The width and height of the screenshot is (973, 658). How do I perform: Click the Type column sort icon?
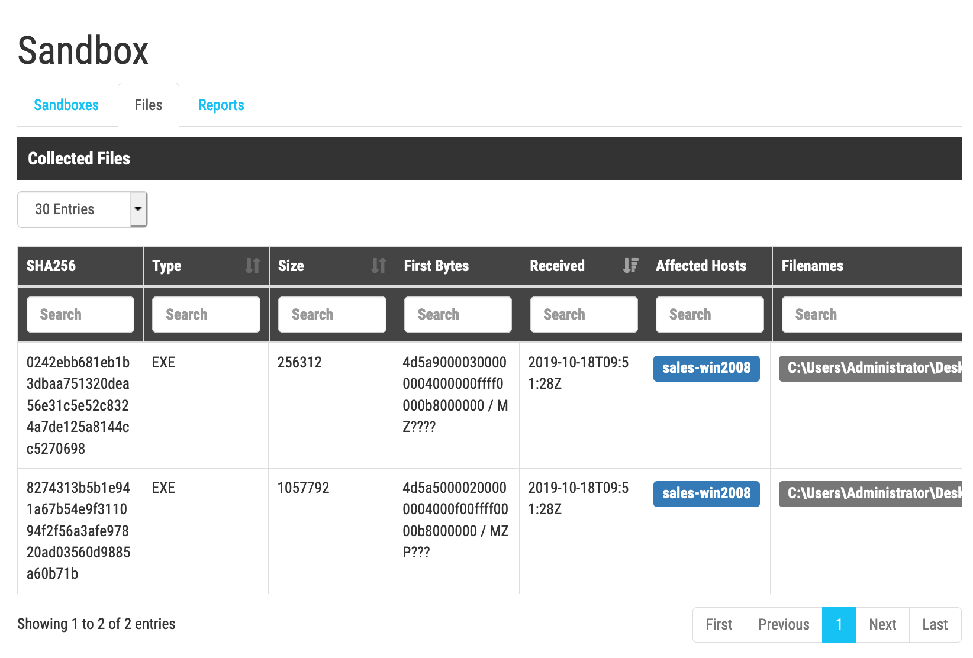click(253, 266)
